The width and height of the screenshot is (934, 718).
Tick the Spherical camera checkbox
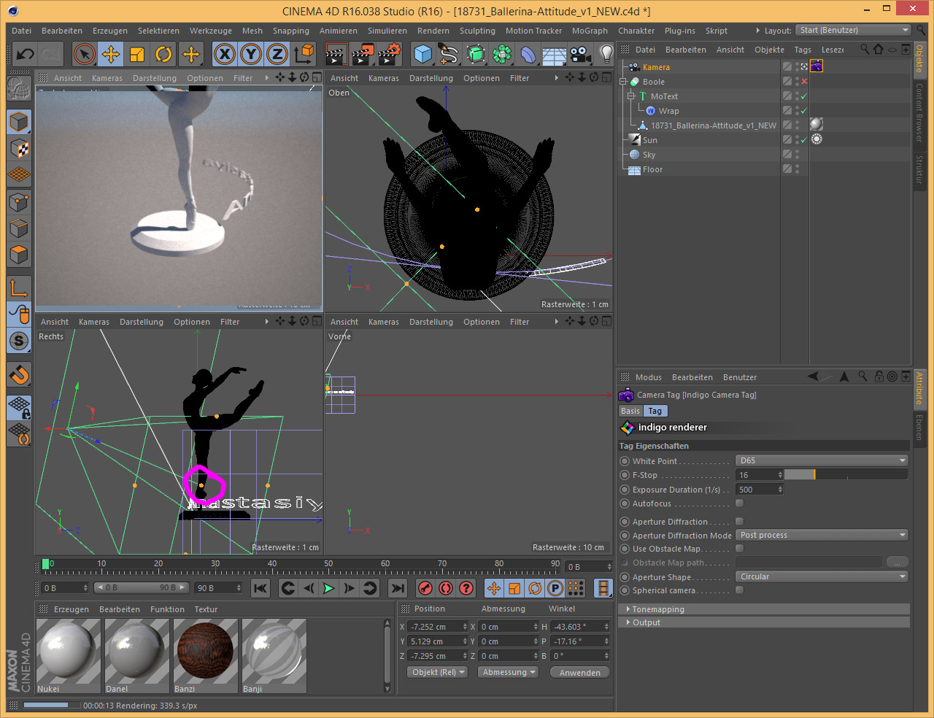[x=739, y=590]
